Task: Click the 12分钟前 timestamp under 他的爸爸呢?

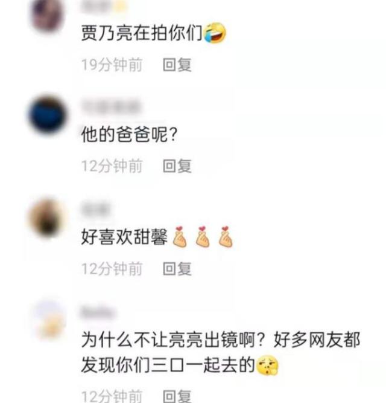Action: [112, 166]
